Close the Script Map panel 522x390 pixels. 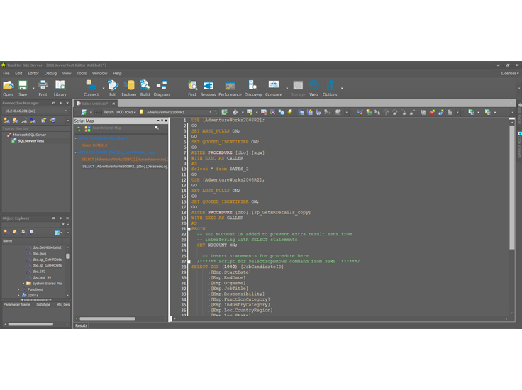(166, 121)
